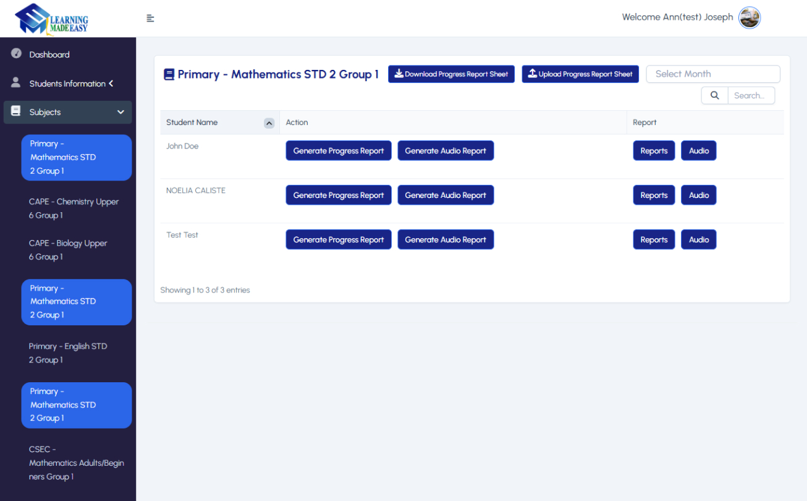Select CAPE - Biology Upper 6 Group 1
Image resolution: width=807 pixels, height=501 pixels.
(x=68, y=250)
